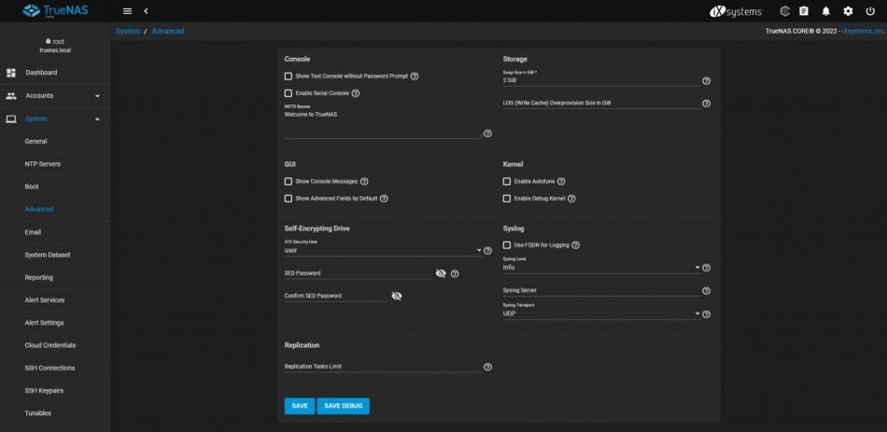Click the back chevron icon in header

point(146,10)
